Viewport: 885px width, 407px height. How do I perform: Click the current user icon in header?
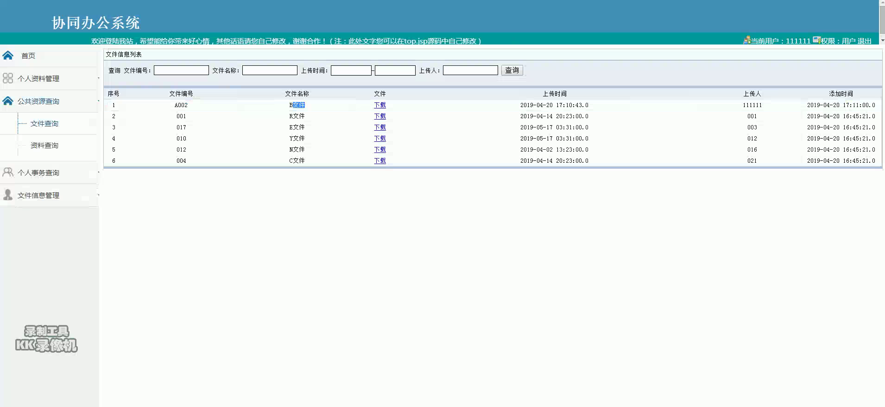[x=746, y=40]
